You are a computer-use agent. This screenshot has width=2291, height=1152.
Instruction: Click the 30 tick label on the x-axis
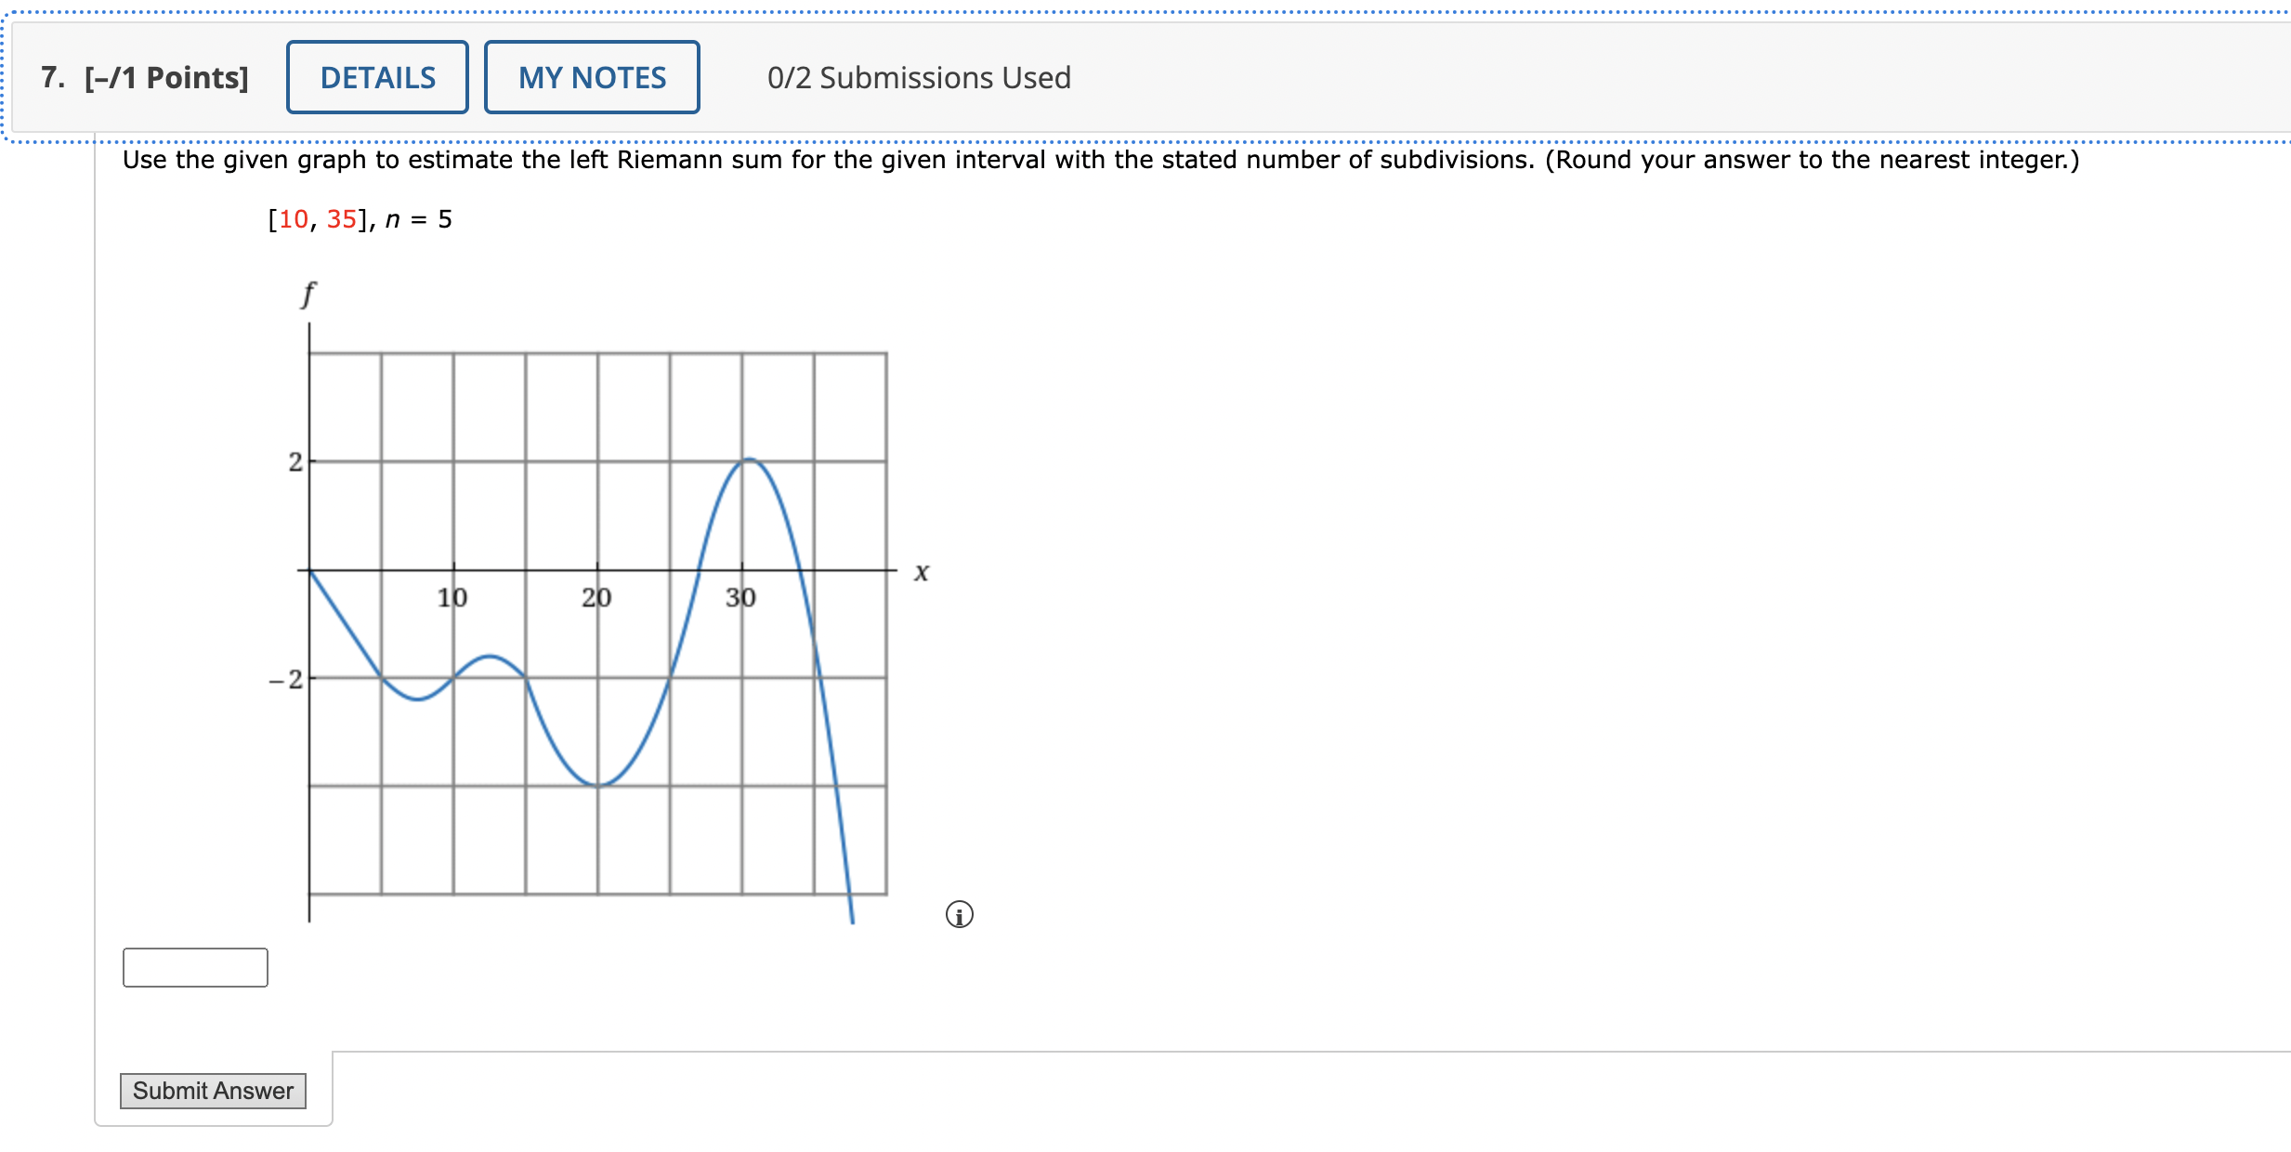tap(740, 598)
